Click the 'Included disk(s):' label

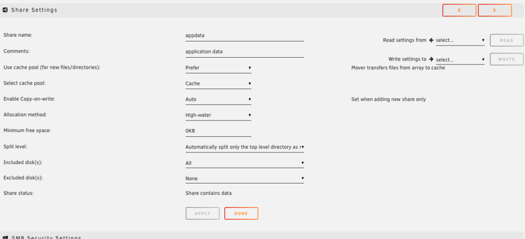[23, 162]
